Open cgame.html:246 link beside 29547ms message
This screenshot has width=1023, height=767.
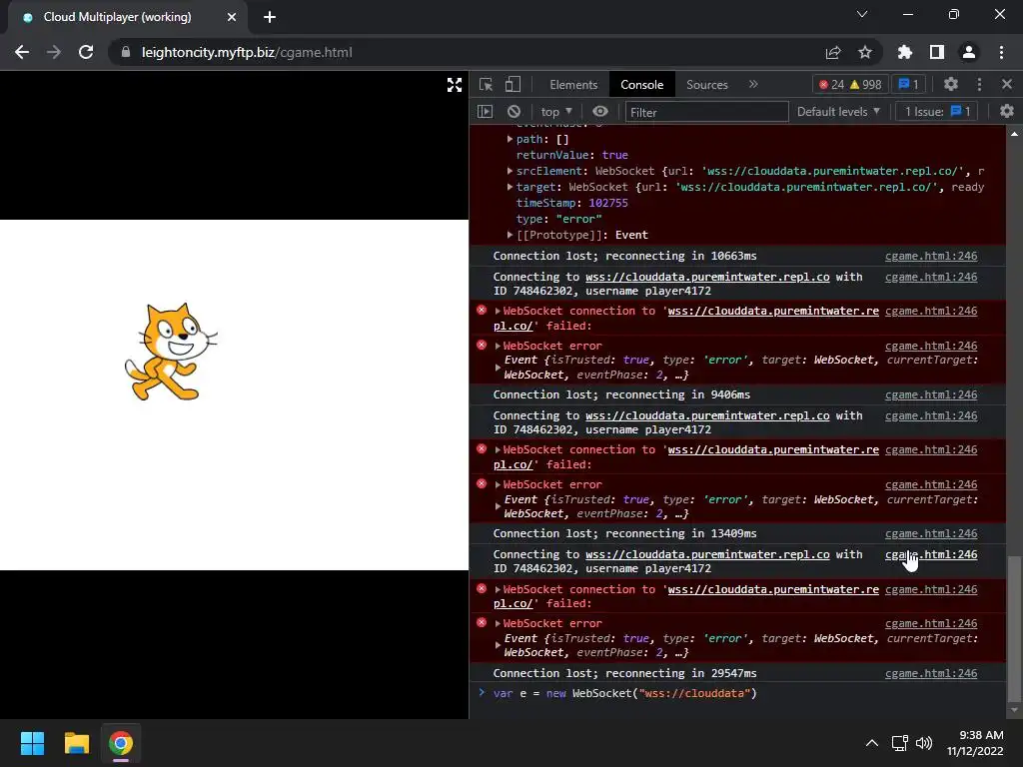(x=931, y=673)
